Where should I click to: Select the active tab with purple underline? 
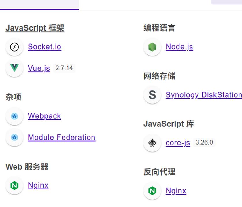click(39, 5)
